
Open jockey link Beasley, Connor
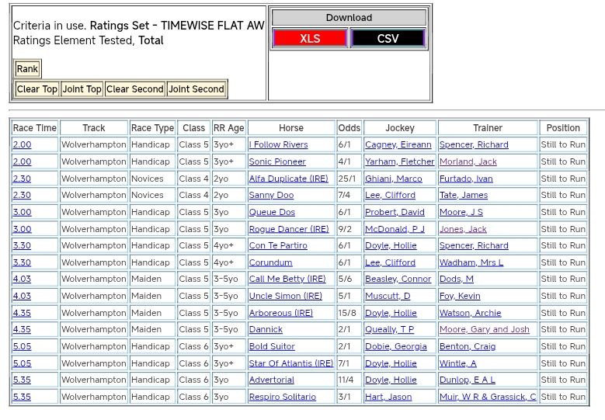[x=398, y=279]
